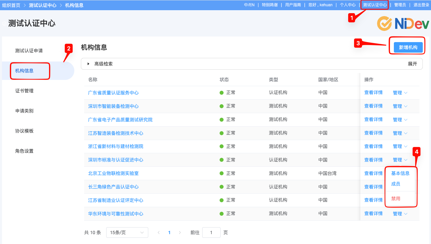Image resolution: width=431 pixels, height=244 pixels.
Task: Click 测试认证中心 in top navigation bar
Action: pyautogui.click(x=375, y=5)
